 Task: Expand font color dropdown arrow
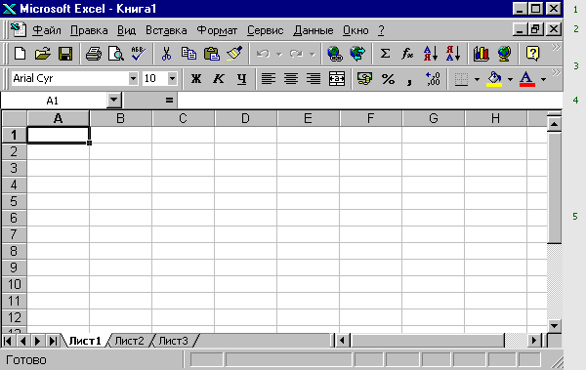[543, 79]
